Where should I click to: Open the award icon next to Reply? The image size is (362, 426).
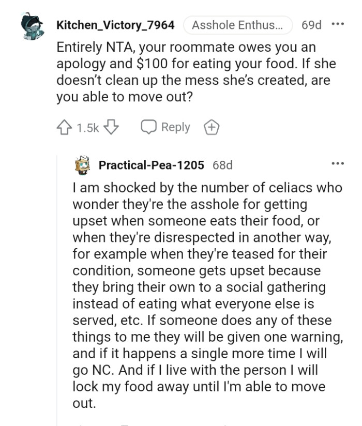212,127
